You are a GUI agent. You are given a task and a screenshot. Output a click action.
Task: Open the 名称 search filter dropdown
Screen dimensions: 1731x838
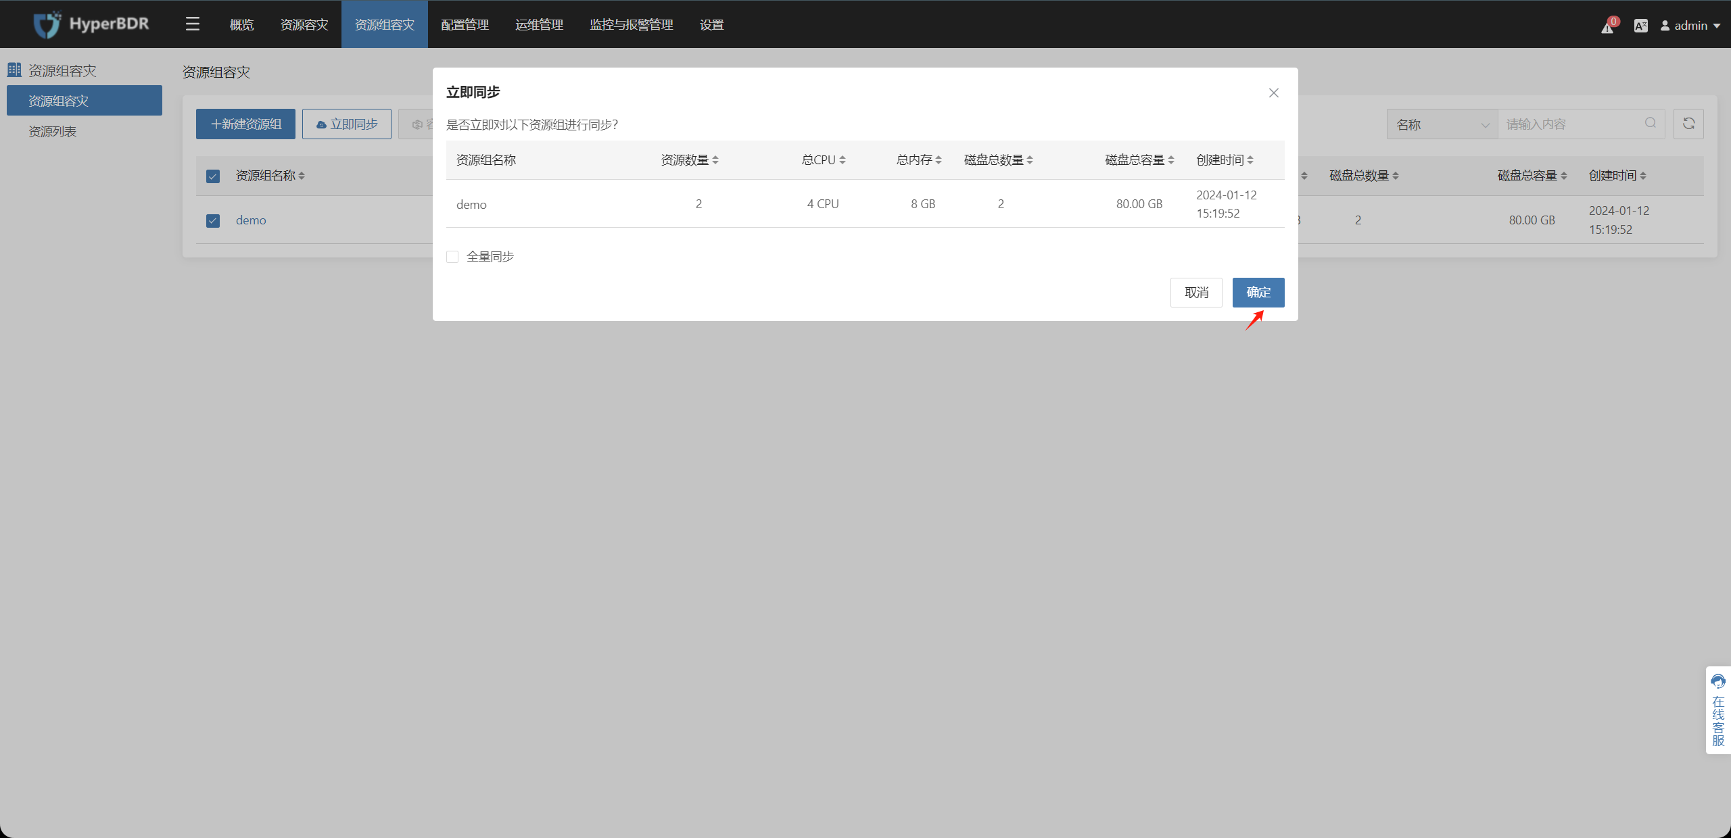(x=1442, y=124)
